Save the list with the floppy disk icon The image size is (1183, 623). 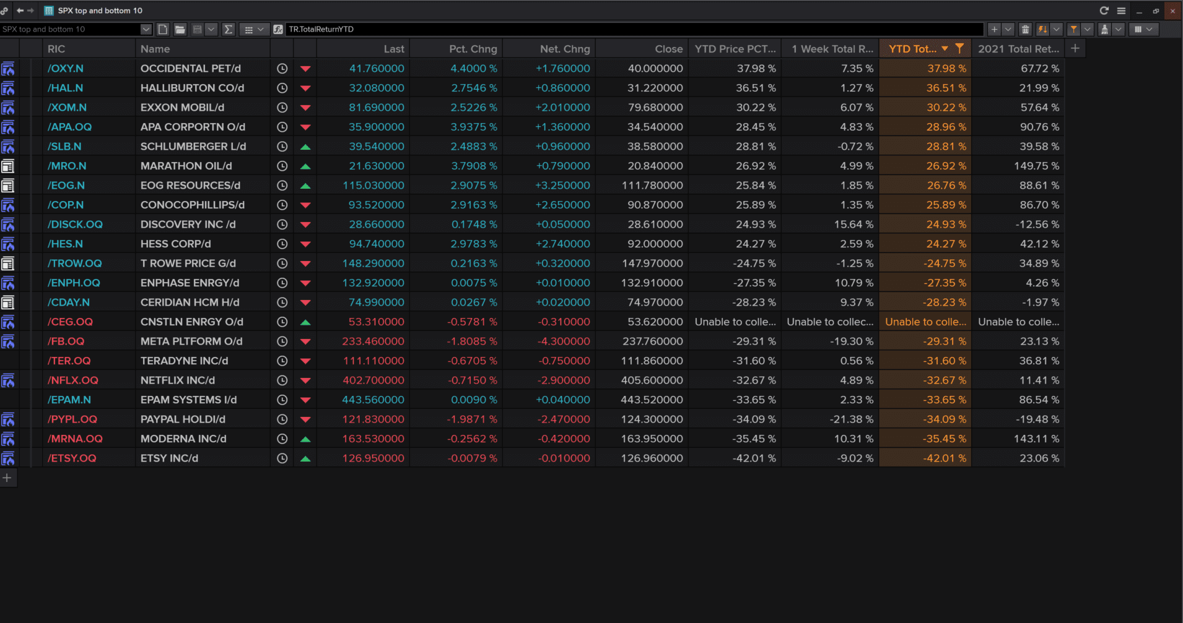pyautogui.click(x=198, y=29)
